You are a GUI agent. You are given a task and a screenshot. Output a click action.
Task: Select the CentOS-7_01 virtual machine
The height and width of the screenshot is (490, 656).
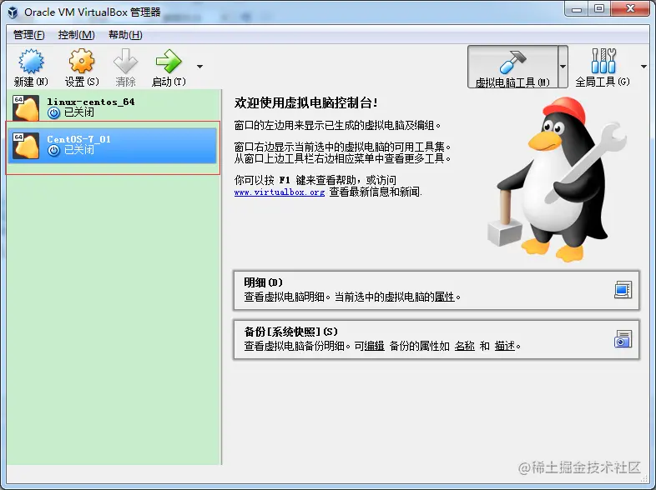[113, 145]
